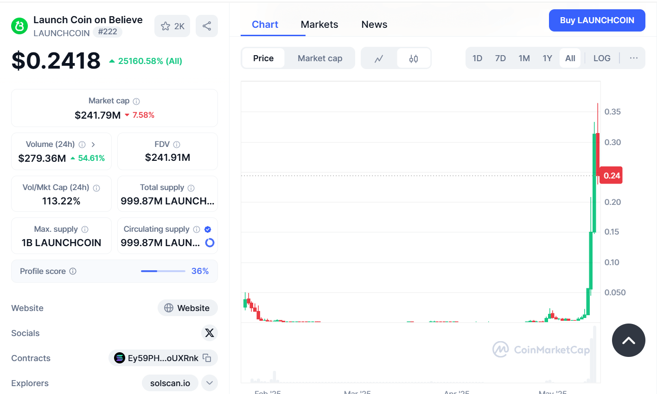The width and height of the screenshot is (657, 394).
Task: Click the Buy LAUNCHCOIN button
Action: click(x=597, y=20)
